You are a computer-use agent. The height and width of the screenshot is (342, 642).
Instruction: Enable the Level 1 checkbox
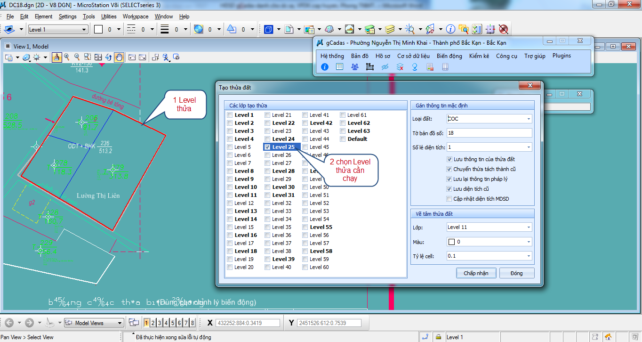[230, 115]
